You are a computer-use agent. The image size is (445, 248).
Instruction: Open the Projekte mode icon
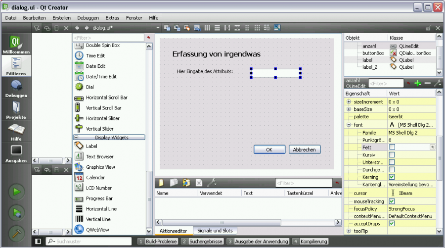[x=16, y=109]
